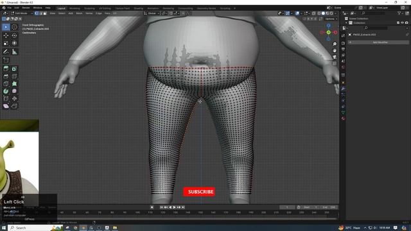Select the Cursor tool in toolbar

pyautogui.click(x=14, y=27)
